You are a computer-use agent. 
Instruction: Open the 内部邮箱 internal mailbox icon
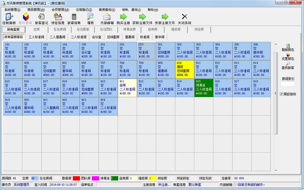(107, 17)
